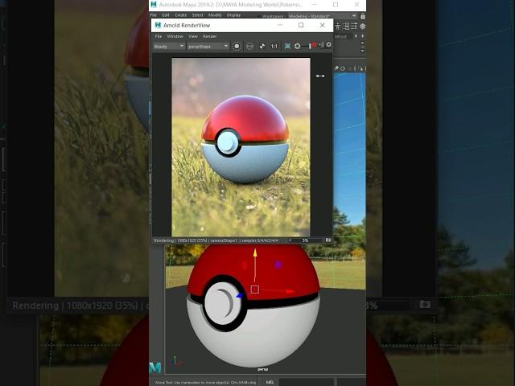Click the light bulb debug icon in RenderView
Viewport: 515px width, 386px height.
(322, 45)
